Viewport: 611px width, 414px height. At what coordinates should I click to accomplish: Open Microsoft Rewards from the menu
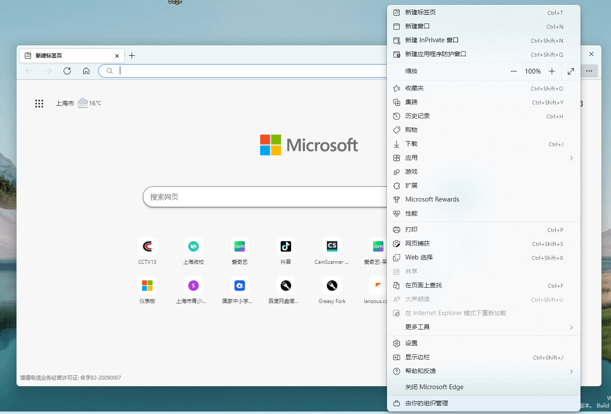pos(484,200)
